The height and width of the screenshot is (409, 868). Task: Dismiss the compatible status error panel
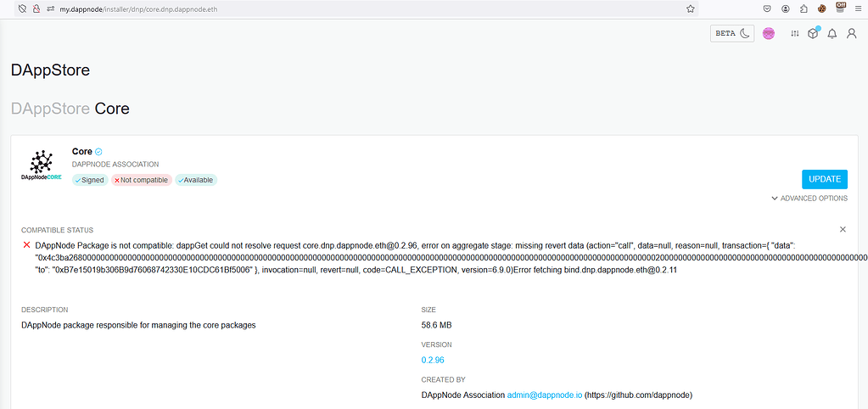coord(843,230)
